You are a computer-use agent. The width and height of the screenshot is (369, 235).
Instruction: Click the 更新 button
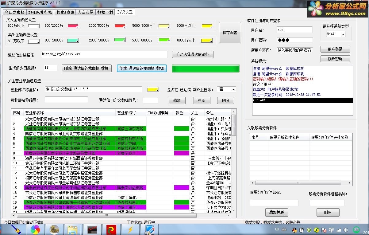202,100
